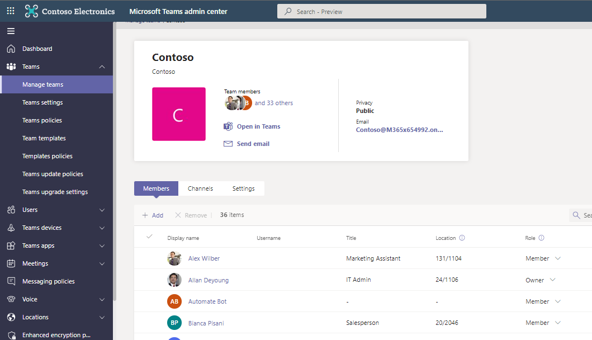This screenshot has width=592, height=340.
Task: Select the Users icon in the sidebar
Action: point(11,210)
